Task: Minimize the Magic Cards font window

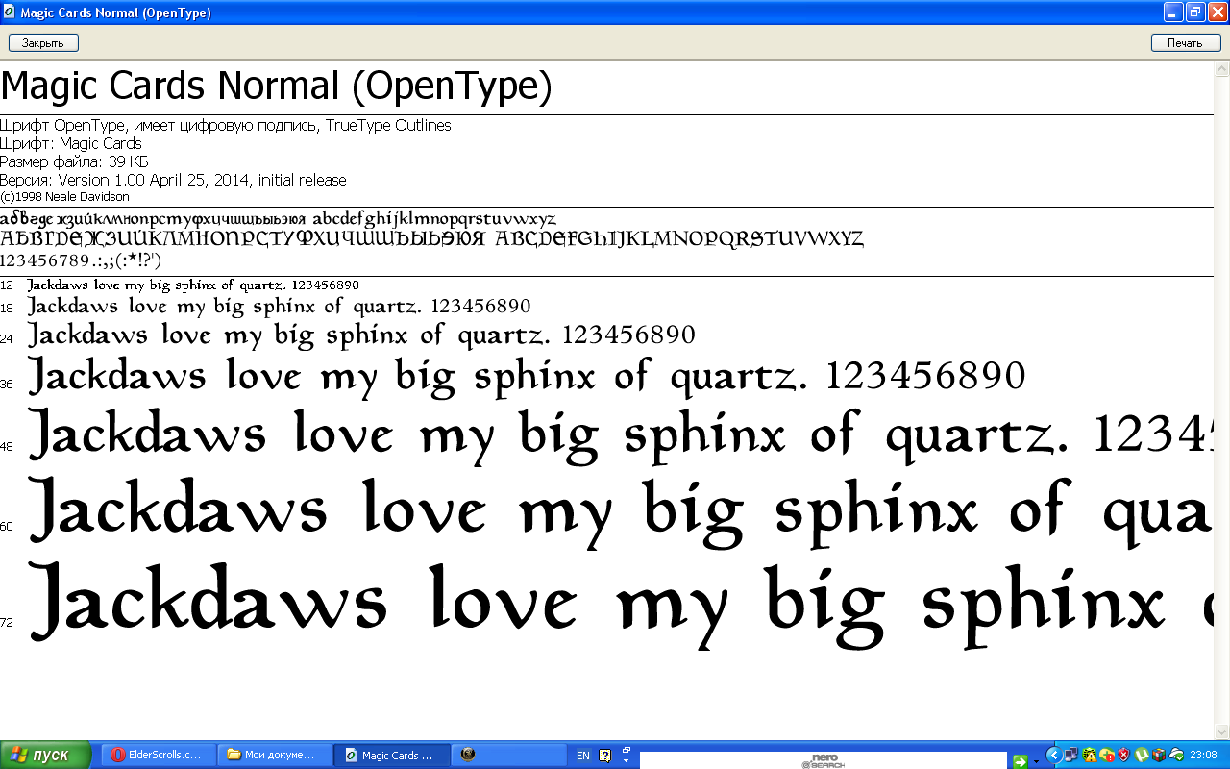Action: pos(1174,12)
